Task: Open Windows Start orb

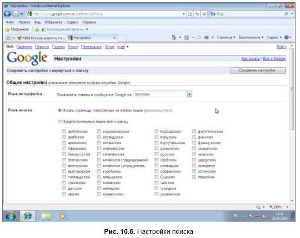Action: click(x=11, y=216)
